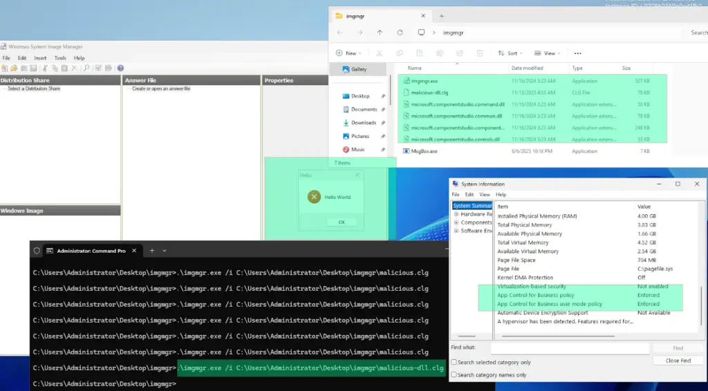Open the Sort dropdown in File Explorer

(x=511, y=53)
